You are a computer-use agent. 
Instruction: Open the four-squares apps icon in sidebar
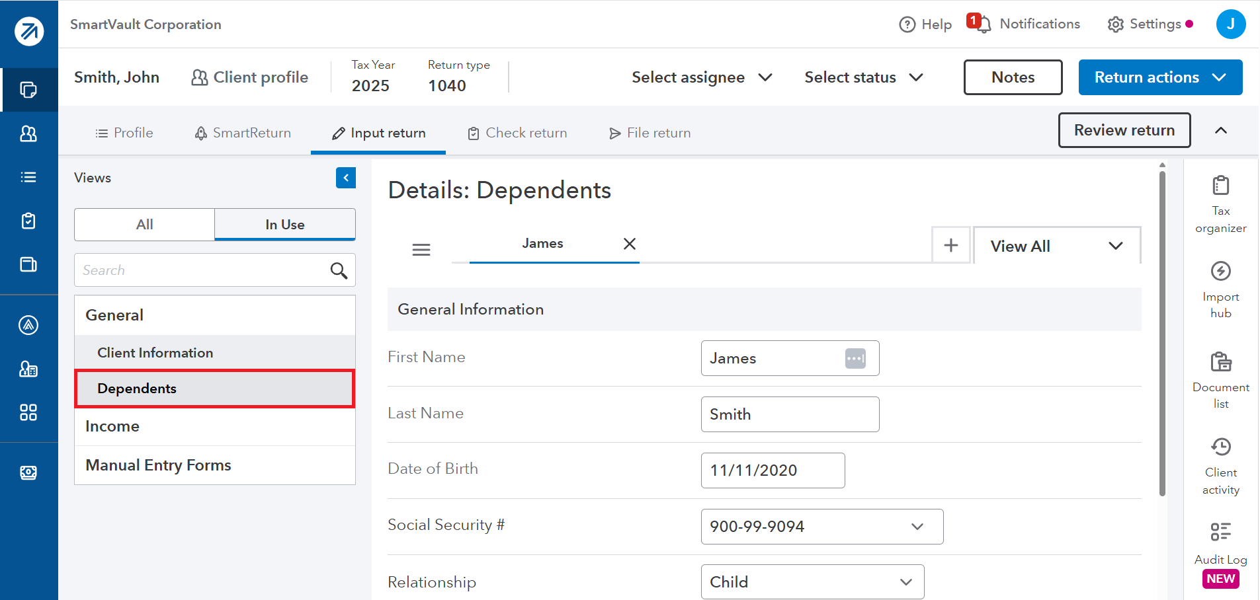click(x=28, y=412)
